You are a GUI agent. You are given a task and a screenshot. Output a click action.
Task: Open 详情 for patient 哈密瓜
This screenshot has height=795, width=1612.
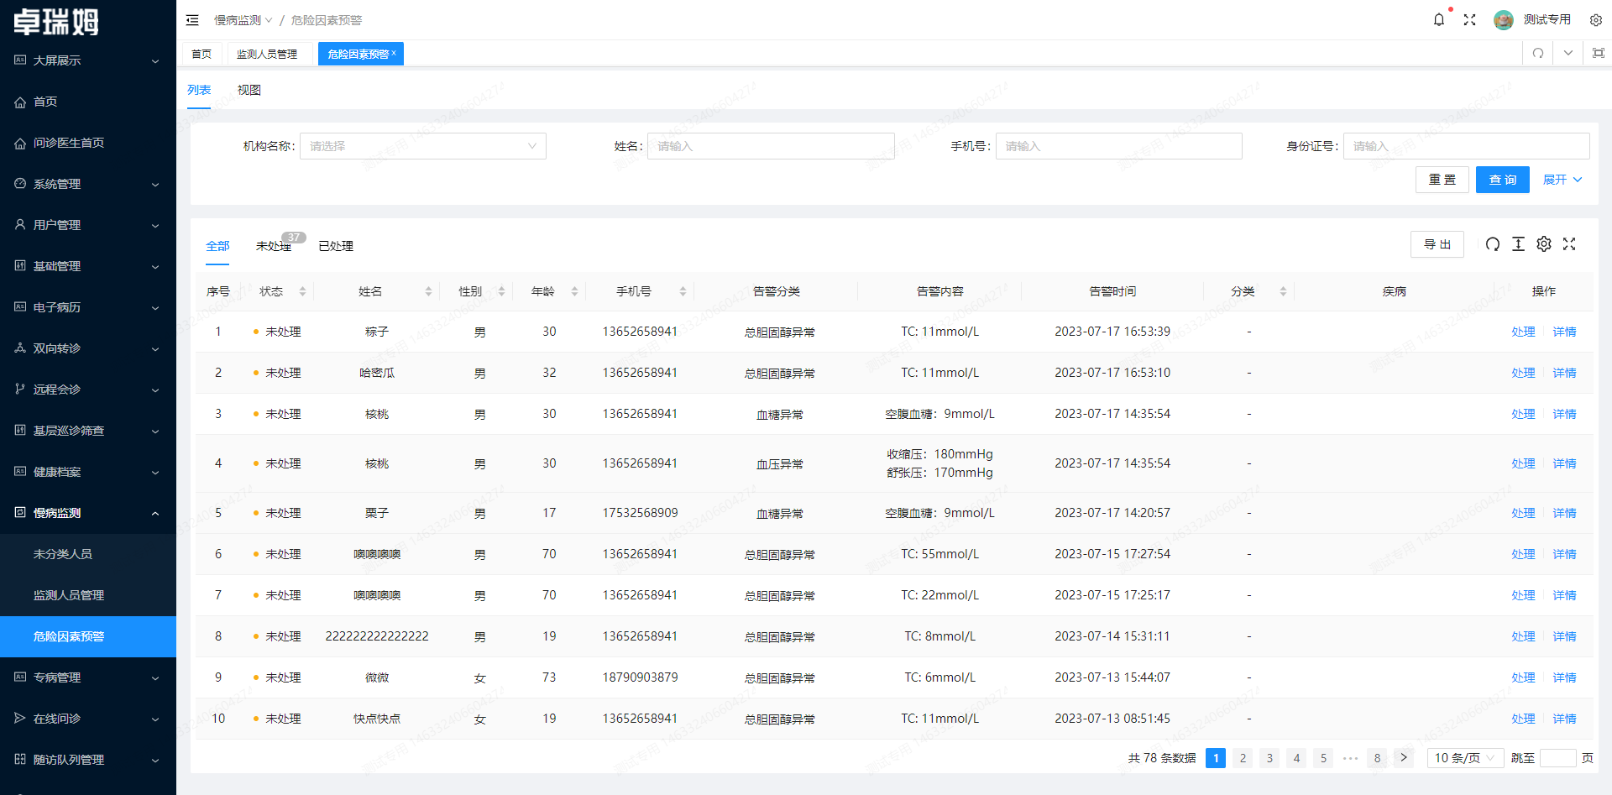point(1564,373)
